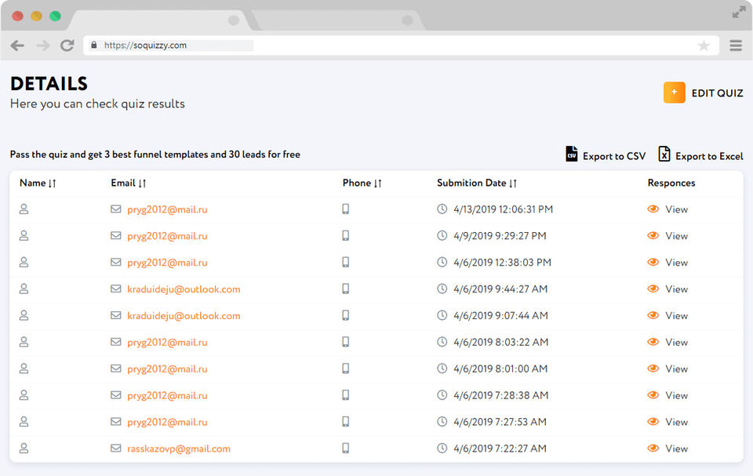Sort the table by Name column
753x476 pixels.
38,183
